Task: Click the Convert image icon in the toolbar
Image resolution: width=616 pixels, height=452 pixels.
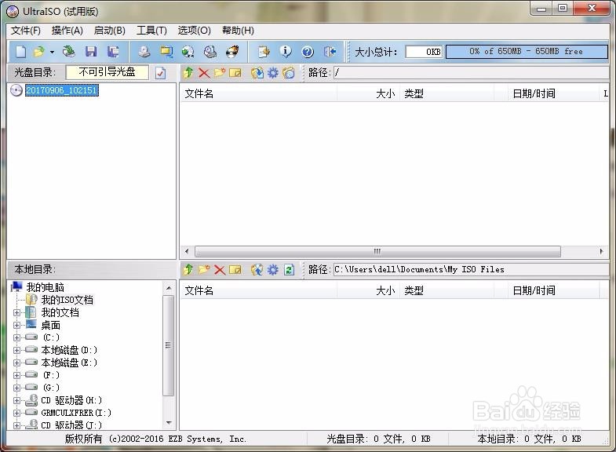Action: tap(188, 52)
